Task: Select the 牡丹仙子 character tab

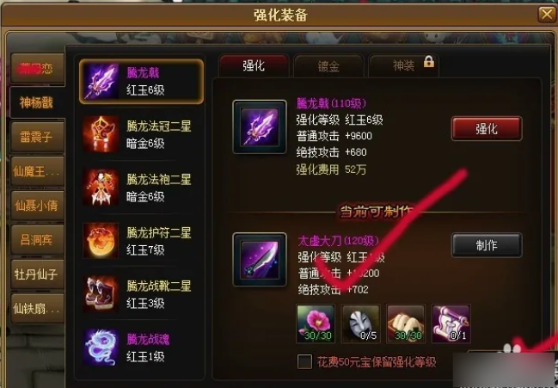Action: pyautogui.click(x=37, y=274)
